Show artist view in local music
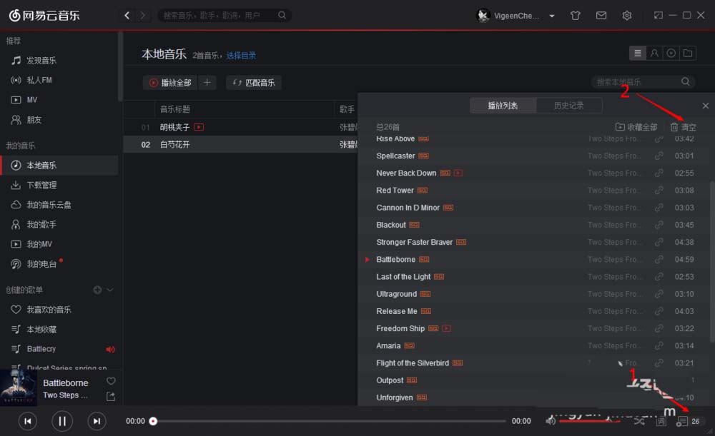Screen dimensions: 715x436 [x=654, y=54]
